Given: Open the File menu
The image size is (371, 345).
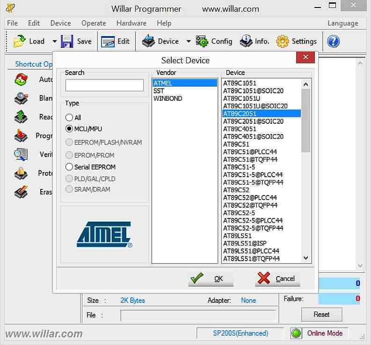Looking at the screenshot, I should click(x=13, y=23).
